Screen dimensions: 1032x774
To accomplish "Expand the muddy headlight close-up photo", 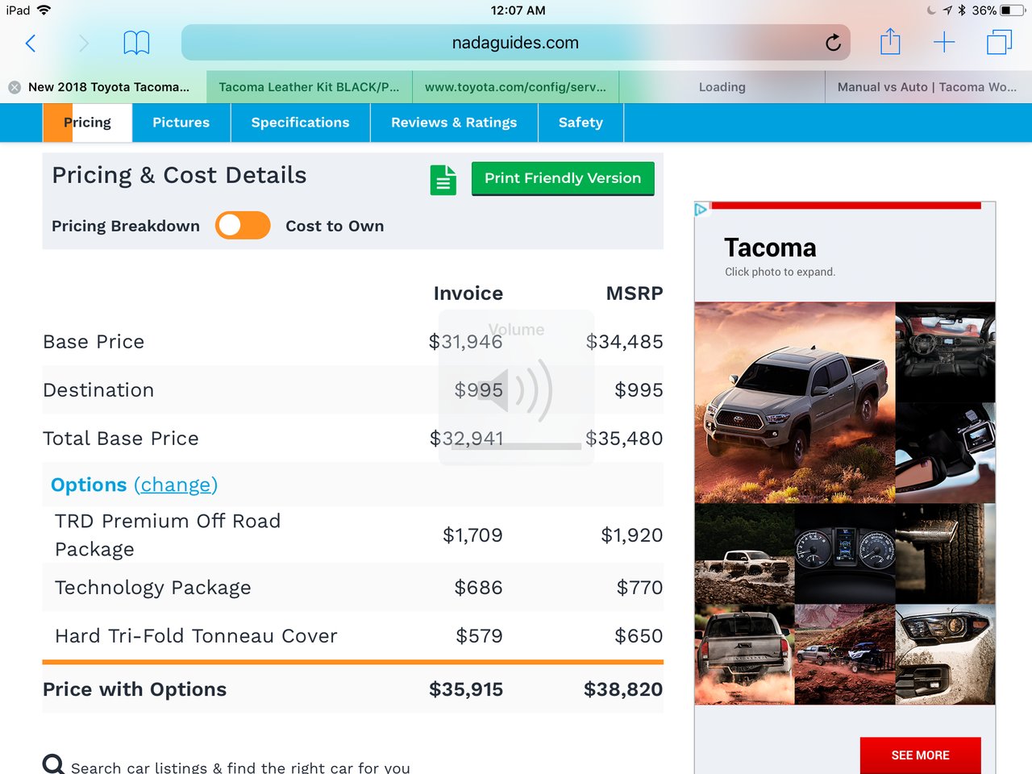I will pyautogui.click(x=946, y=655).
